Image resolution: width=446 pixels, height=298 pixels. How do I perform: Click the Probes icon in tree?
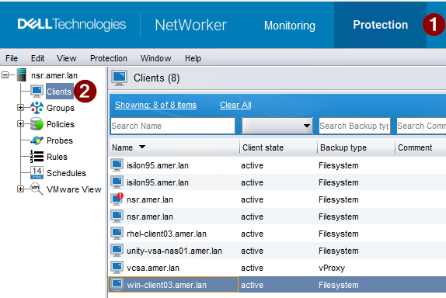click(x=37, y=140)
